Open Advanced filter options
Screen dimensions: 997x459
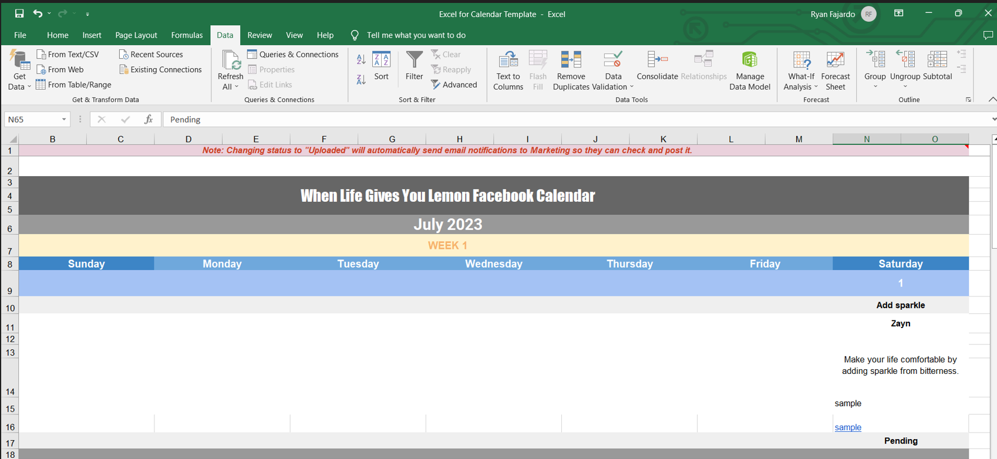[x=454, y=85]
